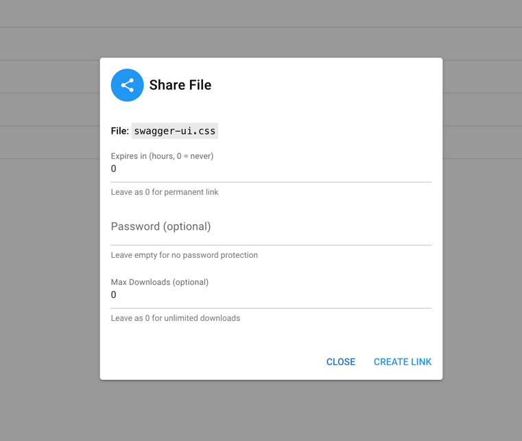Select the swagger-ui.css file name chip
Viewport: 522px width, 441px height.
click(x=175, y=131)
